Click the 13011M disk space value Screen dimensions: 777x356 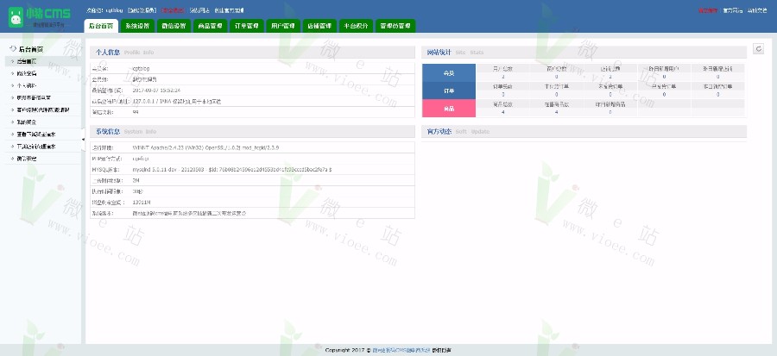click(x=141, y=202)
